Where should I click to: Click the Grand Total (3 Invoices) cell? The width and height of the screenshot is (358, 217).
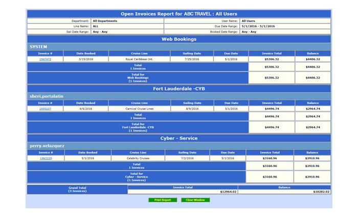click(77, 189)
